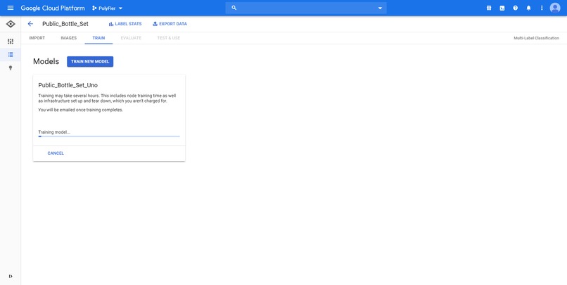Click the 'Training model...' status text
567x285 pixels.
[54, 132]
